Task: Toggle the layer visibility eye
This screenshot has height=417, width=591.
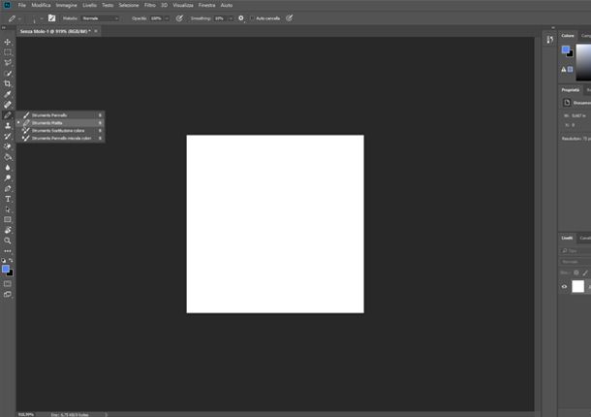Action: coord(564,287)
